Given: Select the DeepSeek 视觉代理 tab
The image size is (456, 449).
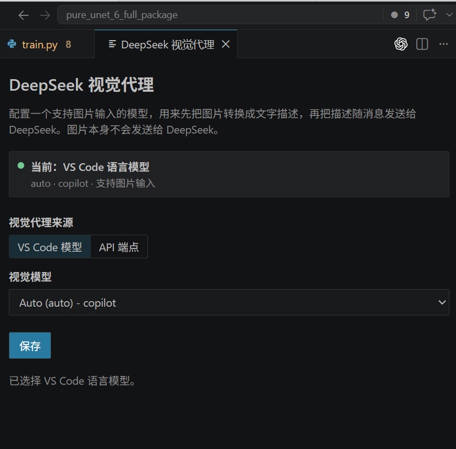Looking at the screenshot, I should (166, 44).
